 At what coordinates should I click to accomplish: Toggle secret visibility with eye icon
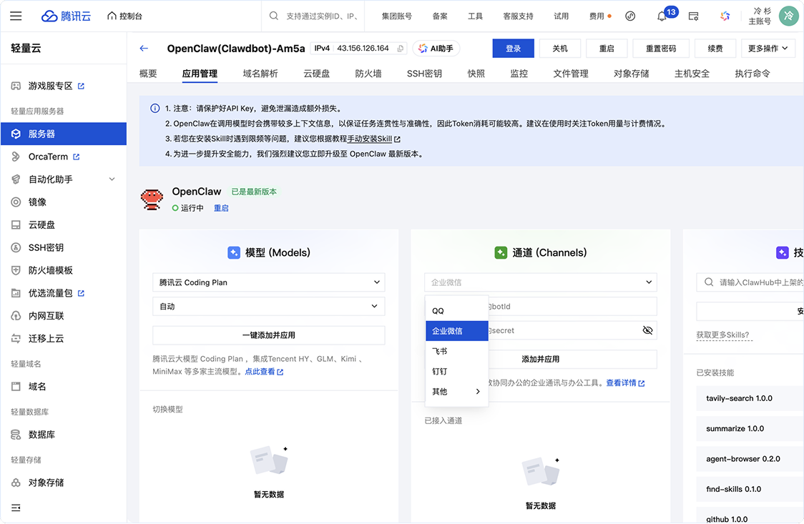647,330
